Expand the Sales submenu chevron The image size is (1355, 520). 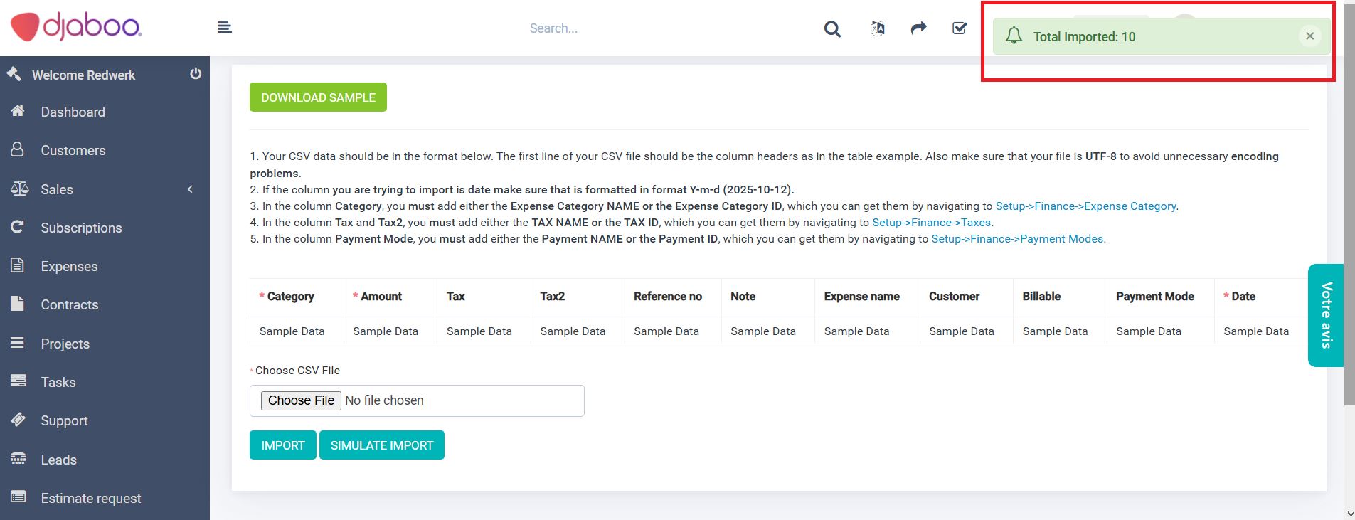(190, 189)
